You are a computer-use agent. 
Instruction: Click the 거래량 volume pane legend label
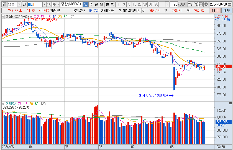click(11, 104)
